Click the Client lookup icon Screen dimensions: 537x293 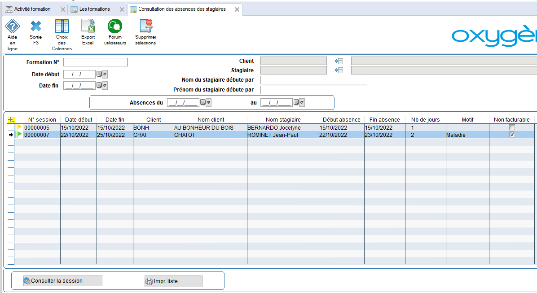339,61
